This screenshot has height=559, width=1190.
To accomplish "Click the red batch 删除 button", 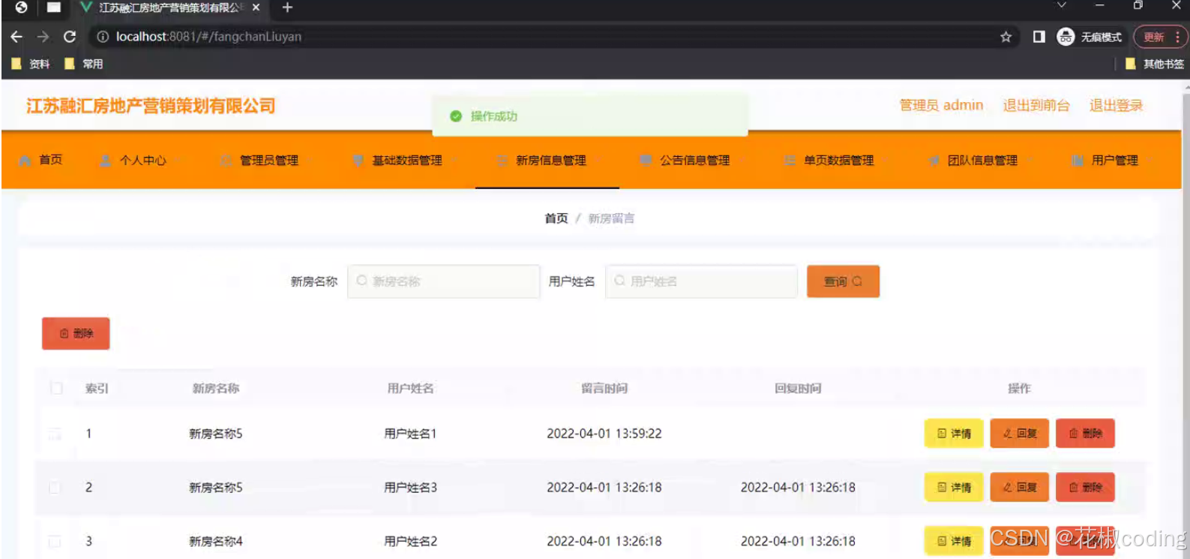I will tap(76, 333).
